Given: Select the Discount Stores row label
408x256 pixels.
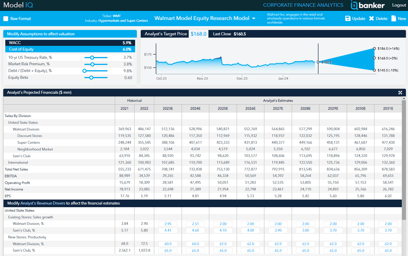Looking at the screenshot, I should pyautogui.click(x=30, y=136).
